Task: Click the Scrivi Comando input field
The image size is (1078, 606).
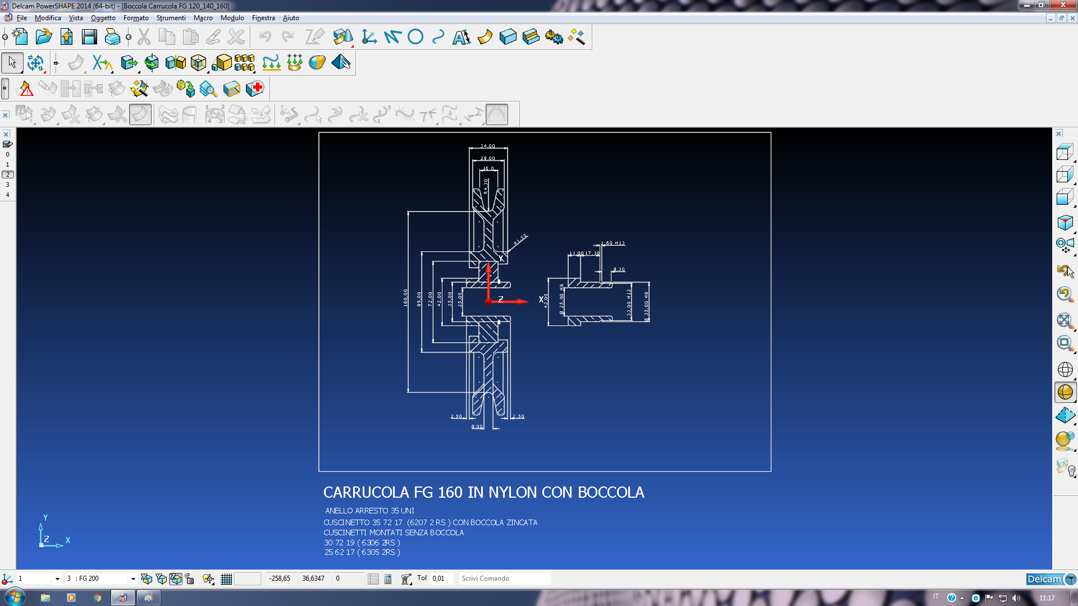Action: click(504, 579)
